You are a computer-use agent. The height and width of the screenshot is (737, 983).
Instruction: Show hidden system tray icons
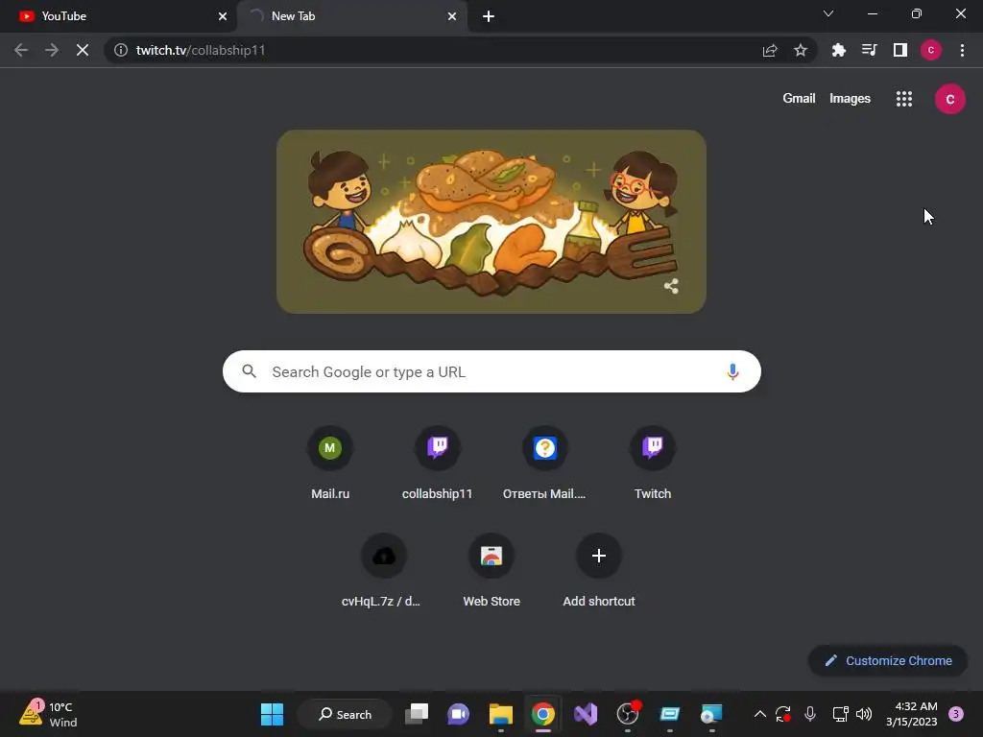tap(760, 714)
